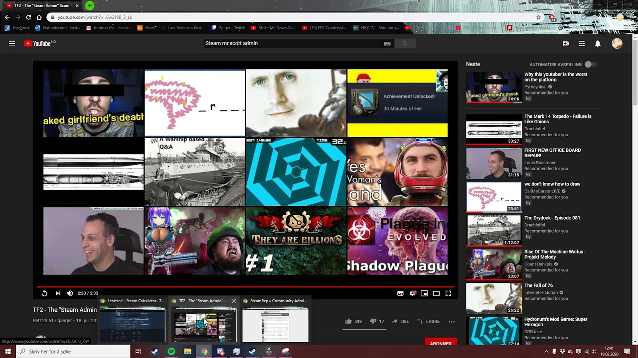Open the FPV Quadcopter bookmark
Viewport: 638px width, 358px height.
coord(324,28)
